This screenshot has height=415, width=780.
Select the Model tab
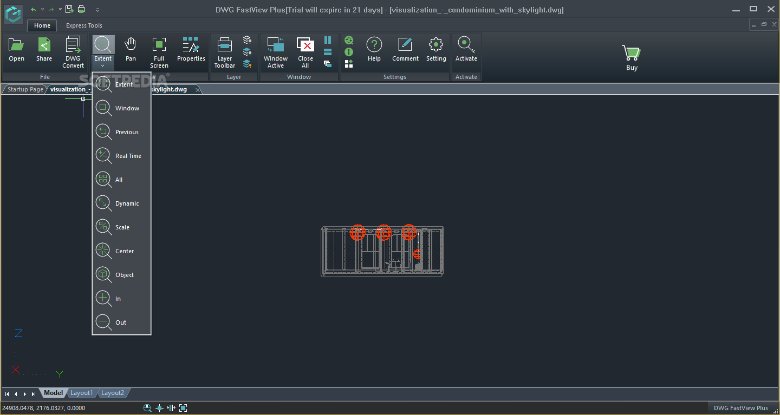click(x=54, y=393)
